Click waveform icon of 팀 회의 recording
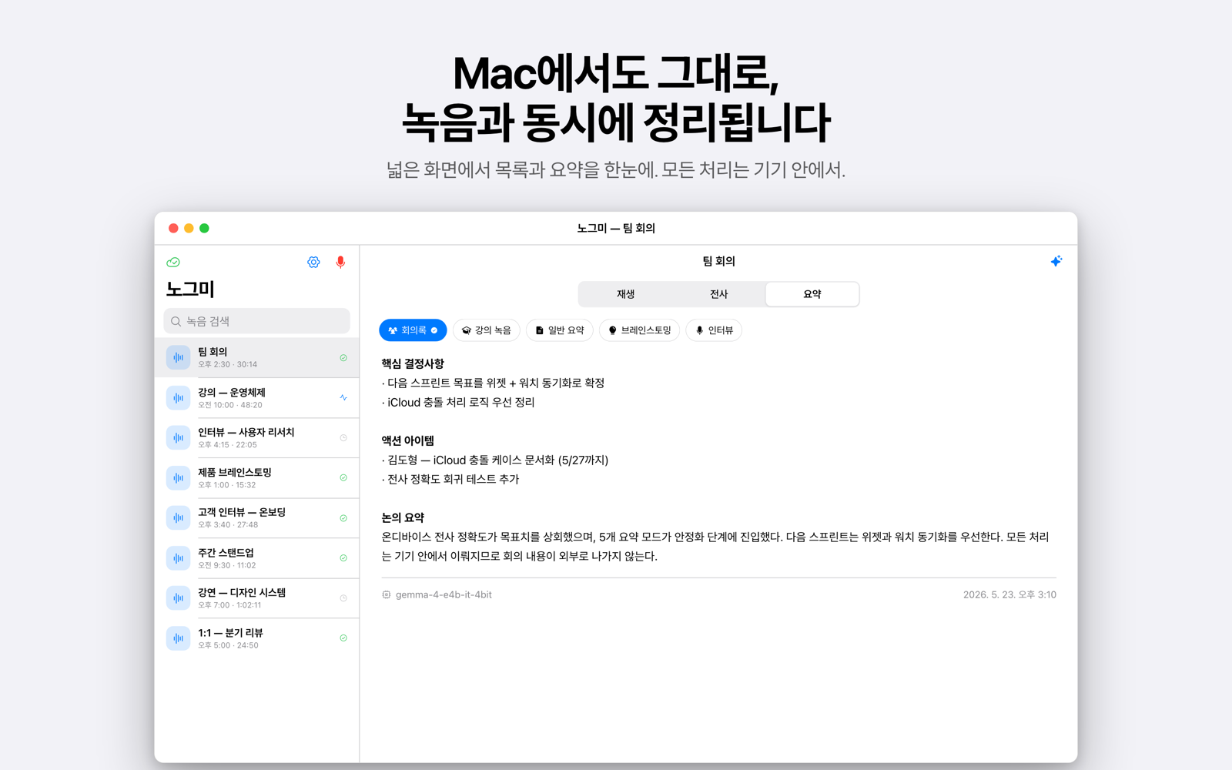Screen dimensions: 1232x770 tap(178, 357)
